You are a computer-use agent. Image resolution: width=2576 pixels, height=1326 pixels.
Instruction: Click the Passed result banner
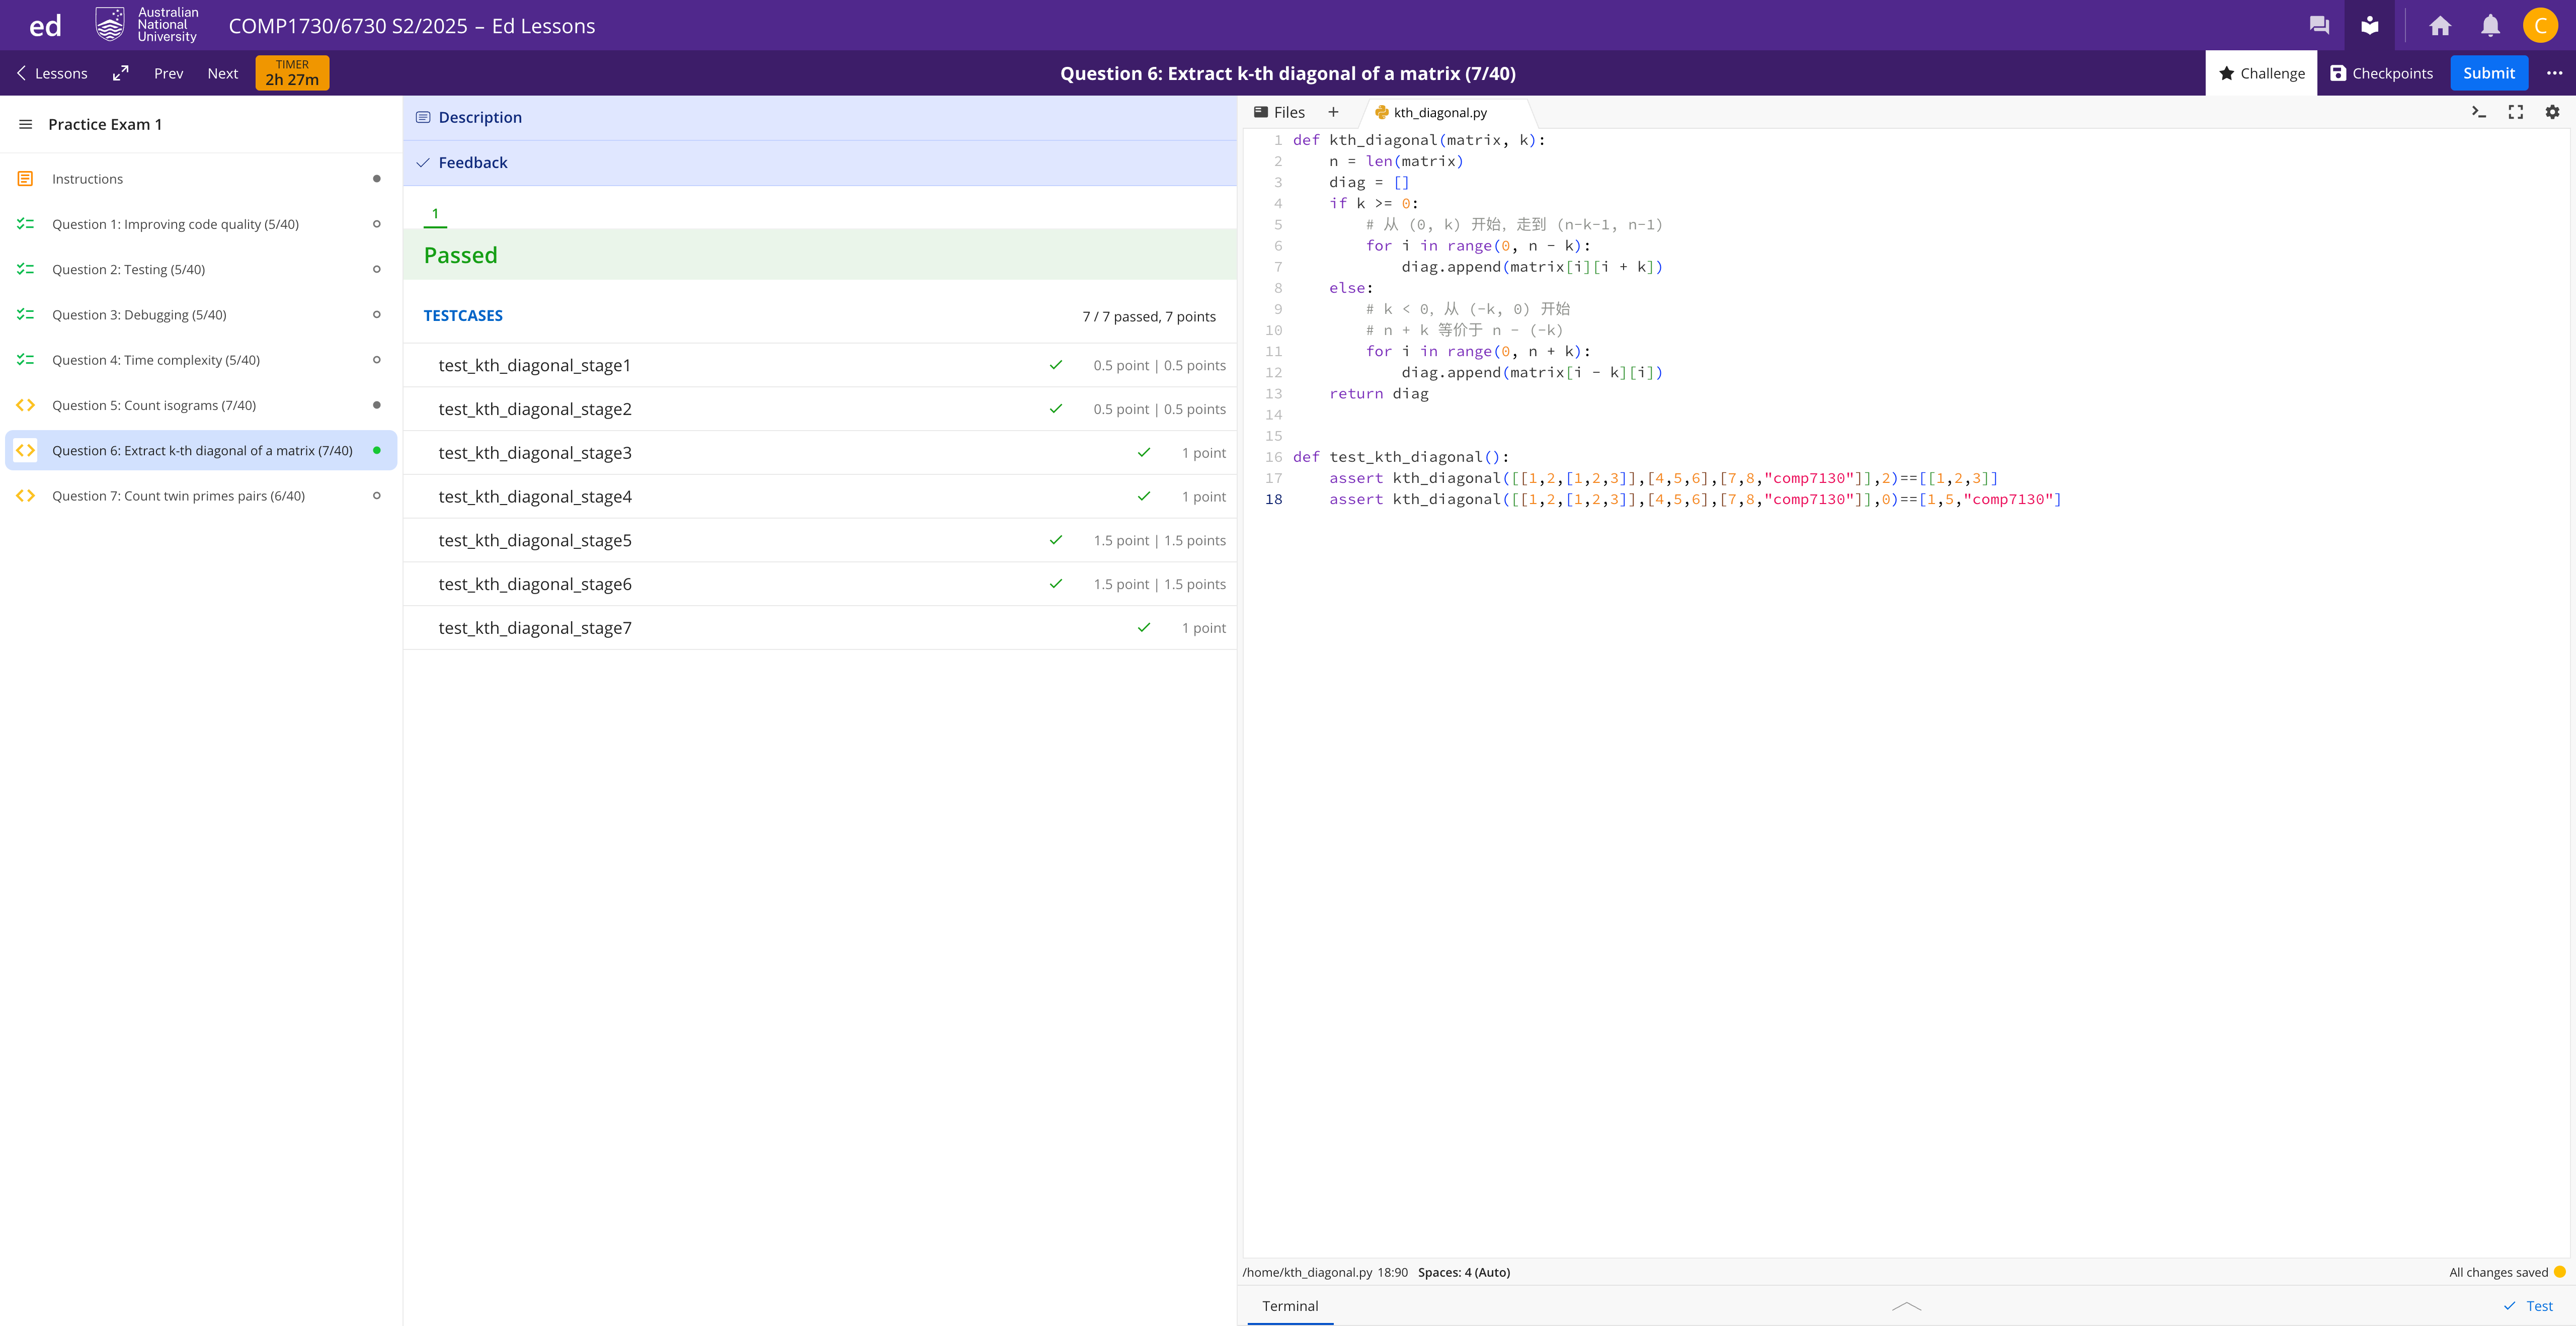coord(820,255)
